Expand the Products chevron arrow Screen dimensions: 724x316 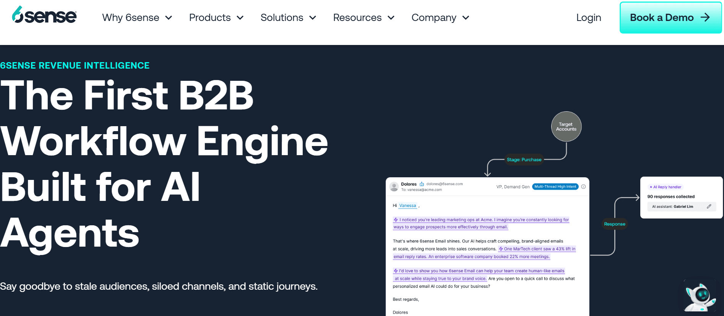pos(240,18)
